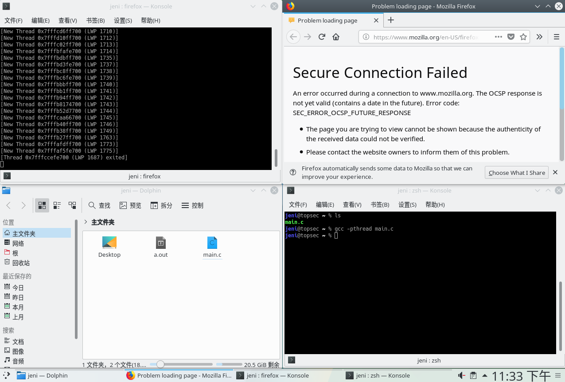Expand the 主文件夹 breadcrumb arrow
565x382 pixels.
[86, 222]
